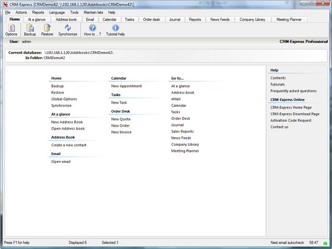Click the New Appointment link
Viewport: 332px width, 249px height.
pyautogui.click(x=126, y=86)
